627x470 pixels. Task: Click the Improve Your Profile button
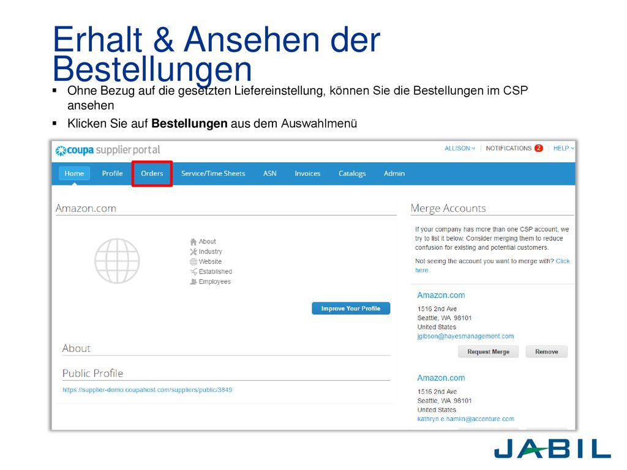pyautogui.click(x=351, y=308)
